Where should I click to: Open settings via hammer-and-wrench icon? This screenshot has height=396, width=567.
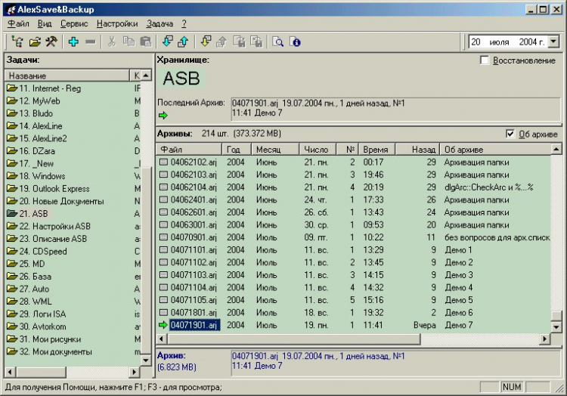point(51,42)
